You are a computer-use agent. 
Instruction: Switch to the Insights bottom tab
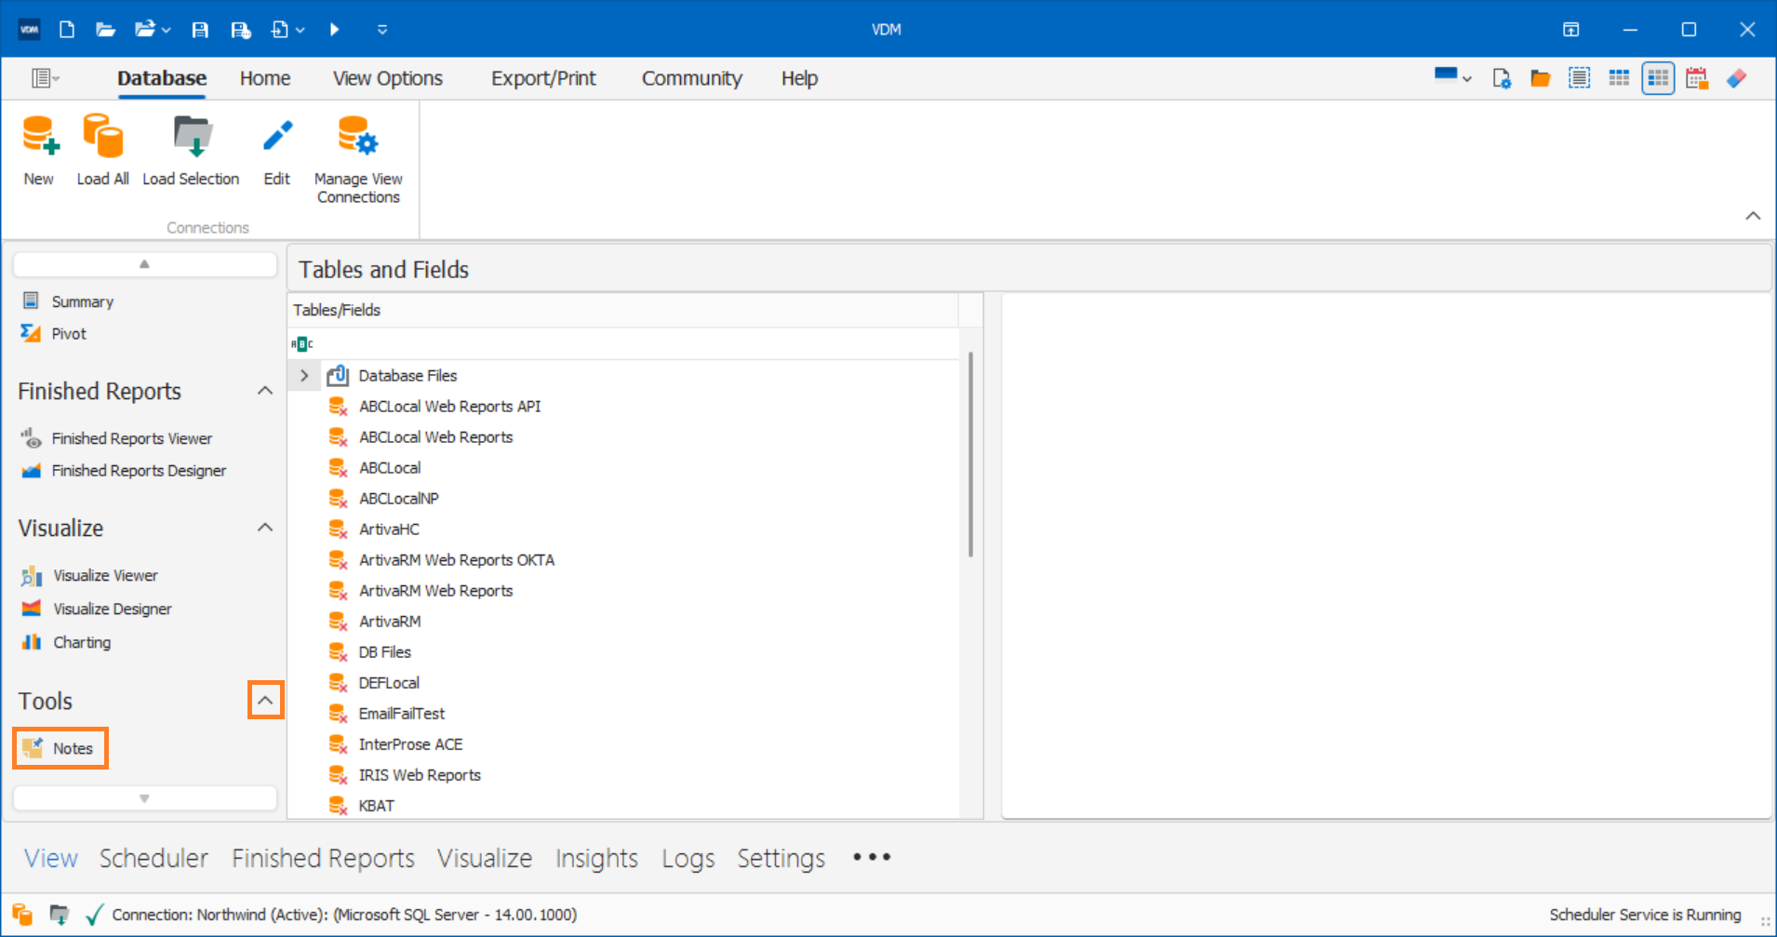pos(596,858)
